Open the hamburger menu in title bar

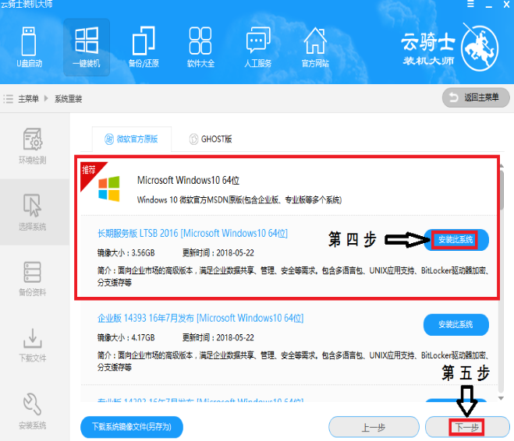(470, 4)
